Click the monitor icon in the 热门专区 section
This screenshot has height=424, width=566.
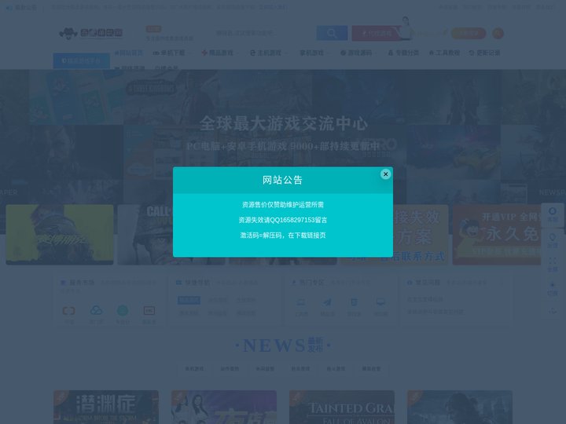click(x=380, y=302)
